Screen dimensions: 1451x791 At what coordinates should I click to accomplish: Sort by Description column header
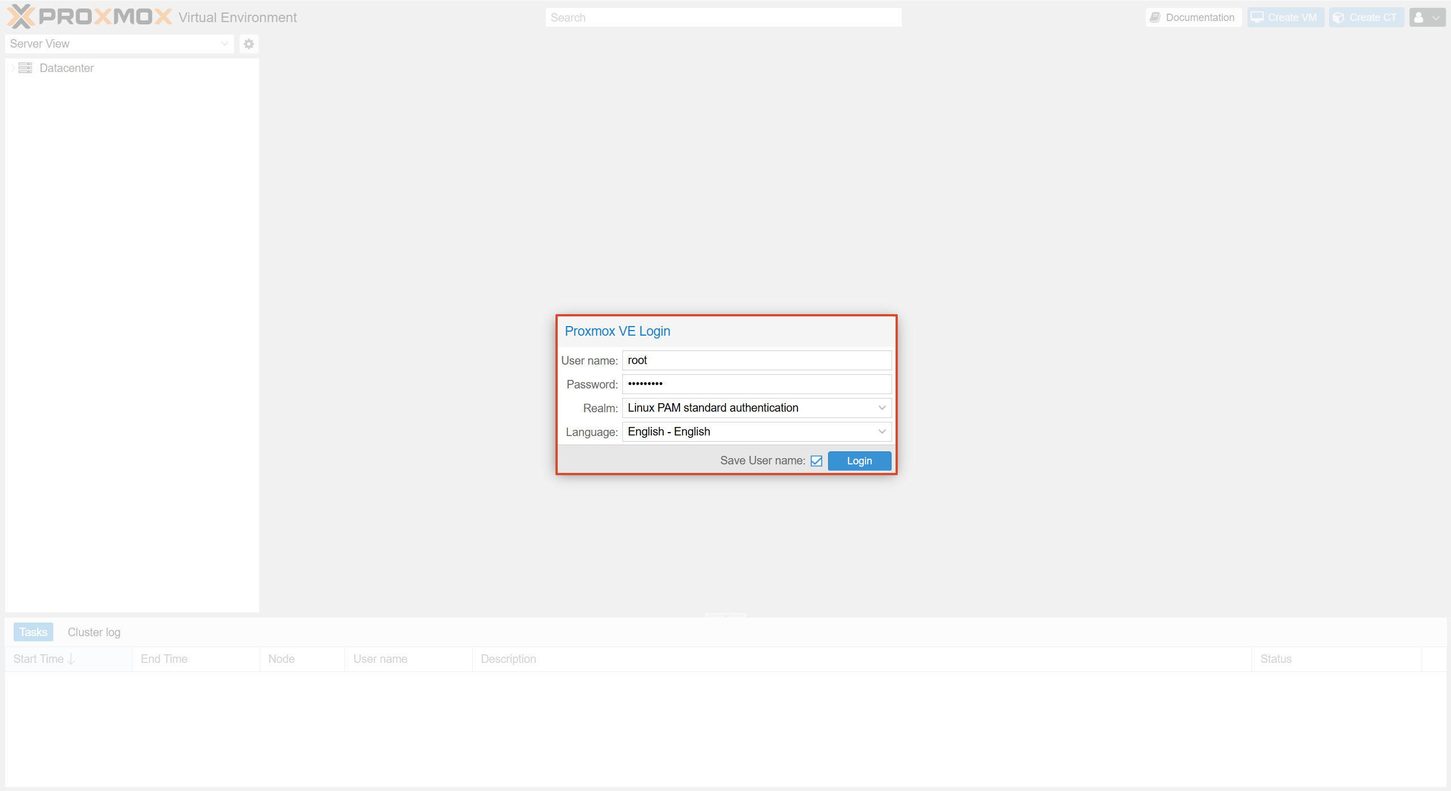click(x=862, y=659)
